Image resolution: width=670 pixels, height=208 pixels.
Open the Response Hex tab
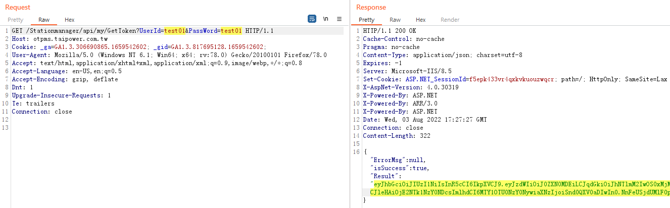[x=420, y=20]
